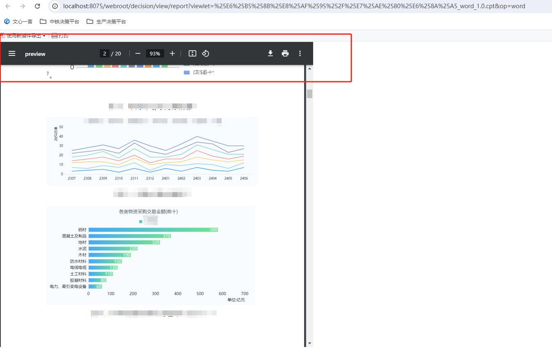Click the PDF scrollbar down arrow
552x356 pixels.
pos(309,343)
